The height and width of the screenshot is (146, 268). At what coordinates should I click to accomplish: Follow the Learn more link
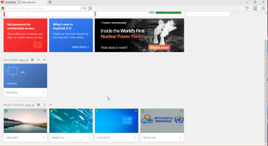tap(81, 47)
